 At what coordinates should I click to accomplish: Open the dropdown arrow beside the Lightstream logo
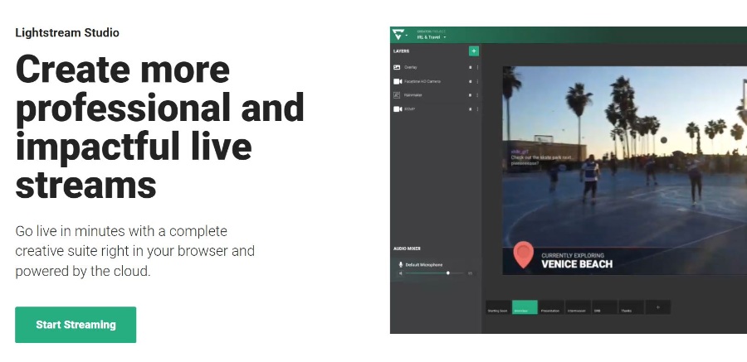[407, 36]
